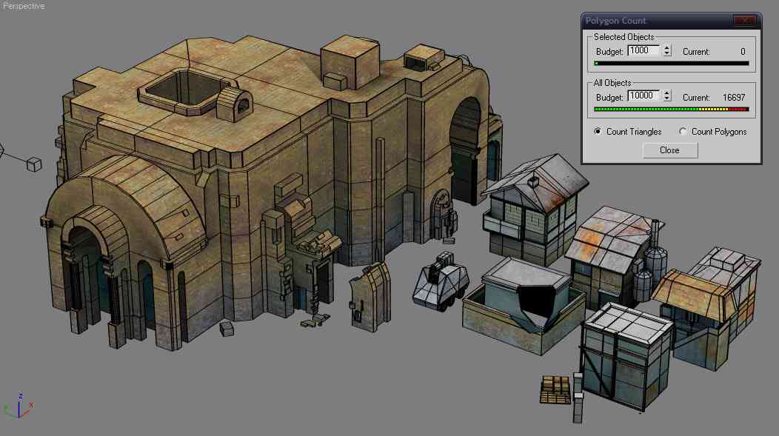Screen dimensions: 779x436
Task: Click the Selected Objects Budget field
Action: point(643,50)
